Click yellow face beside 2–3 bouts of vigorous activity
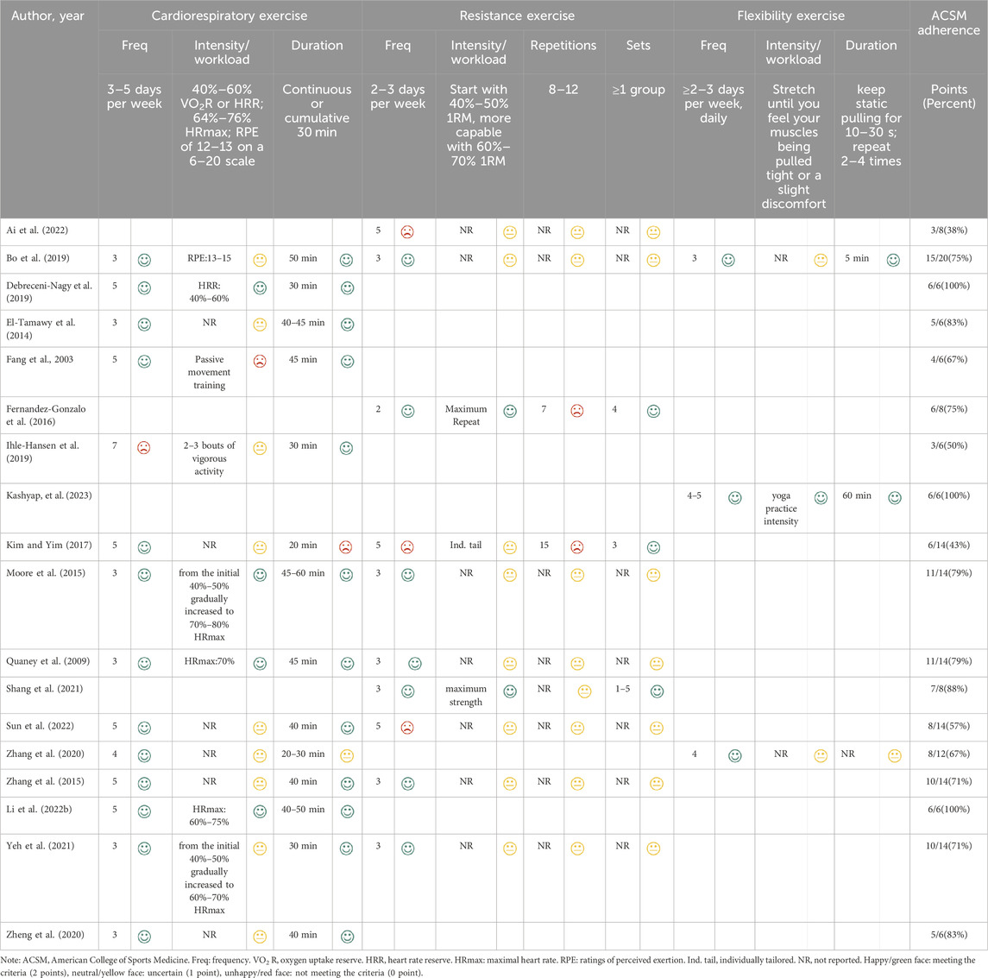Screen dimensions: 988x978 pos(260,448)
